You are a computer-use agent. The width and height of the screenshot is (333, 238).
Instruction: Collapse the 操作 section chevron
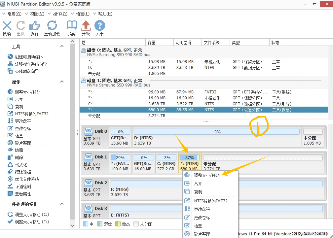62,82
